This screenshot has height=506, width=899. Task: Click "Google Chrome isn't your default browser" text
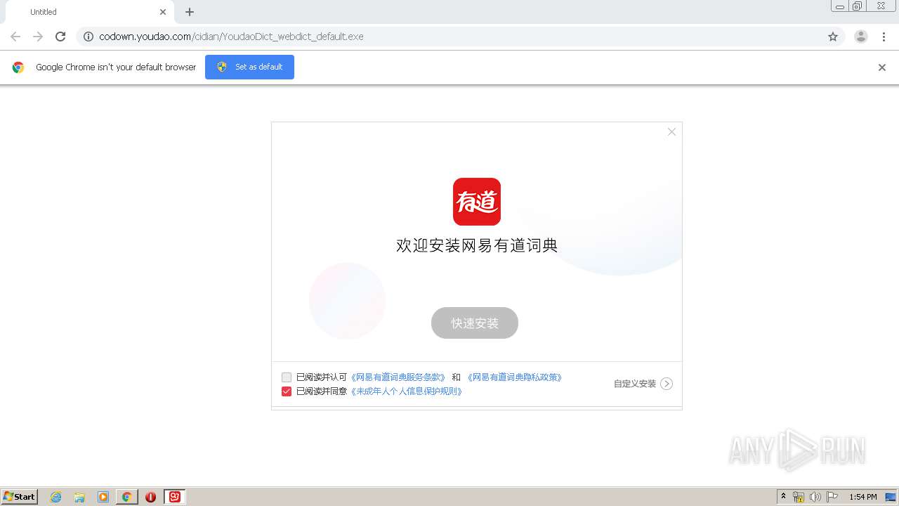click(116, 67)
